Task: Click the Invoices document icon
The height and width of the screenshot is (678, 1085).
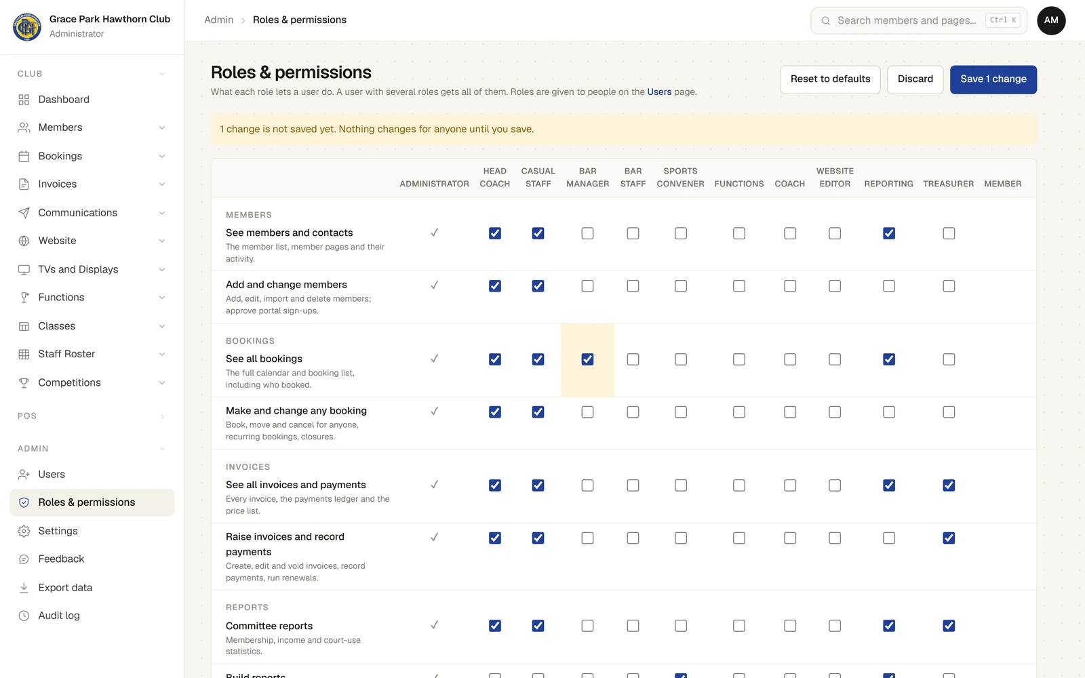Action: [24, 184]
